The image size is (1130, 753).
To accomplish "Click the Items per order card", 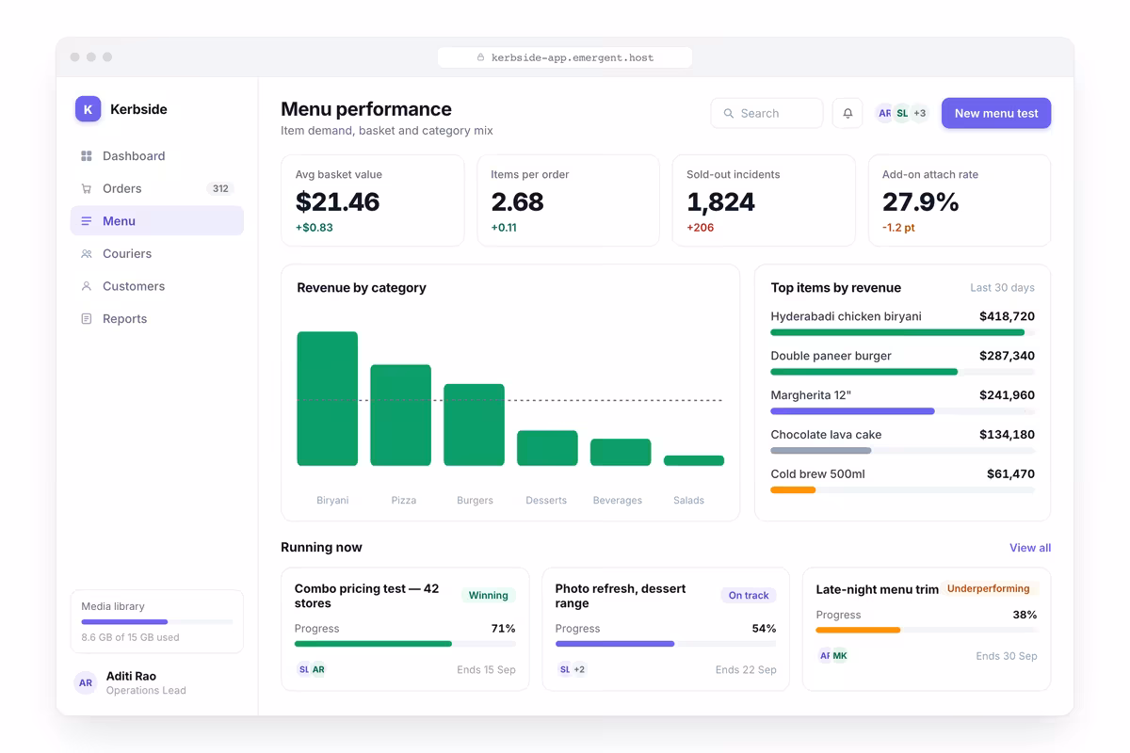I will [568, 200].
